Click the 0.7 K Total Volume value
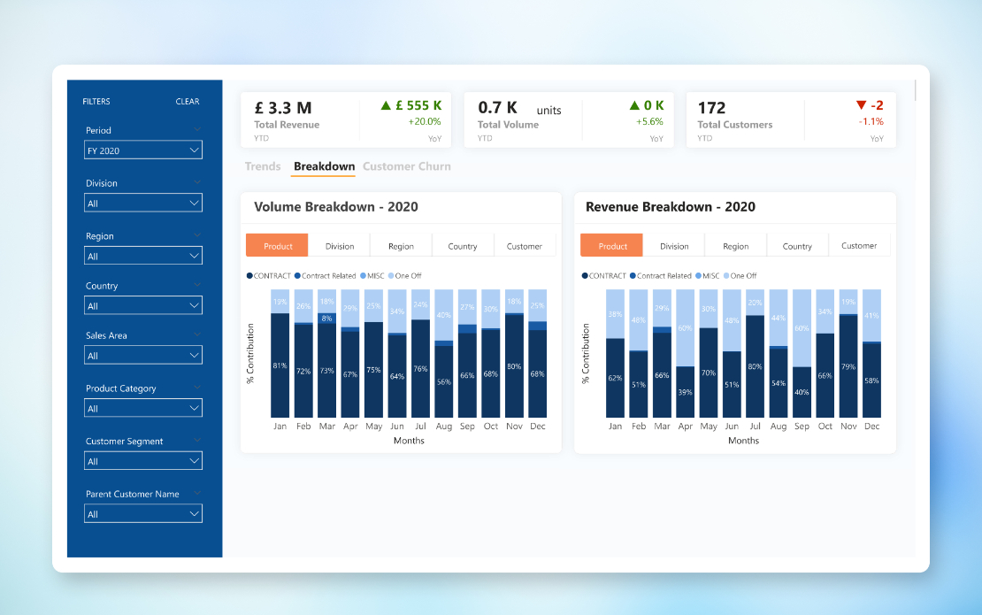982x615 pixels. pyautogui.click(x=497, y=108)
